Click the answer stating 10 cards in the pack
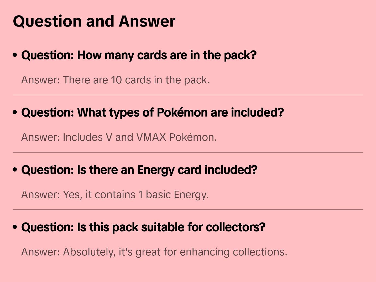Image resolution: width=376 pixels, height=282 pixels. [x=116, y=80]
